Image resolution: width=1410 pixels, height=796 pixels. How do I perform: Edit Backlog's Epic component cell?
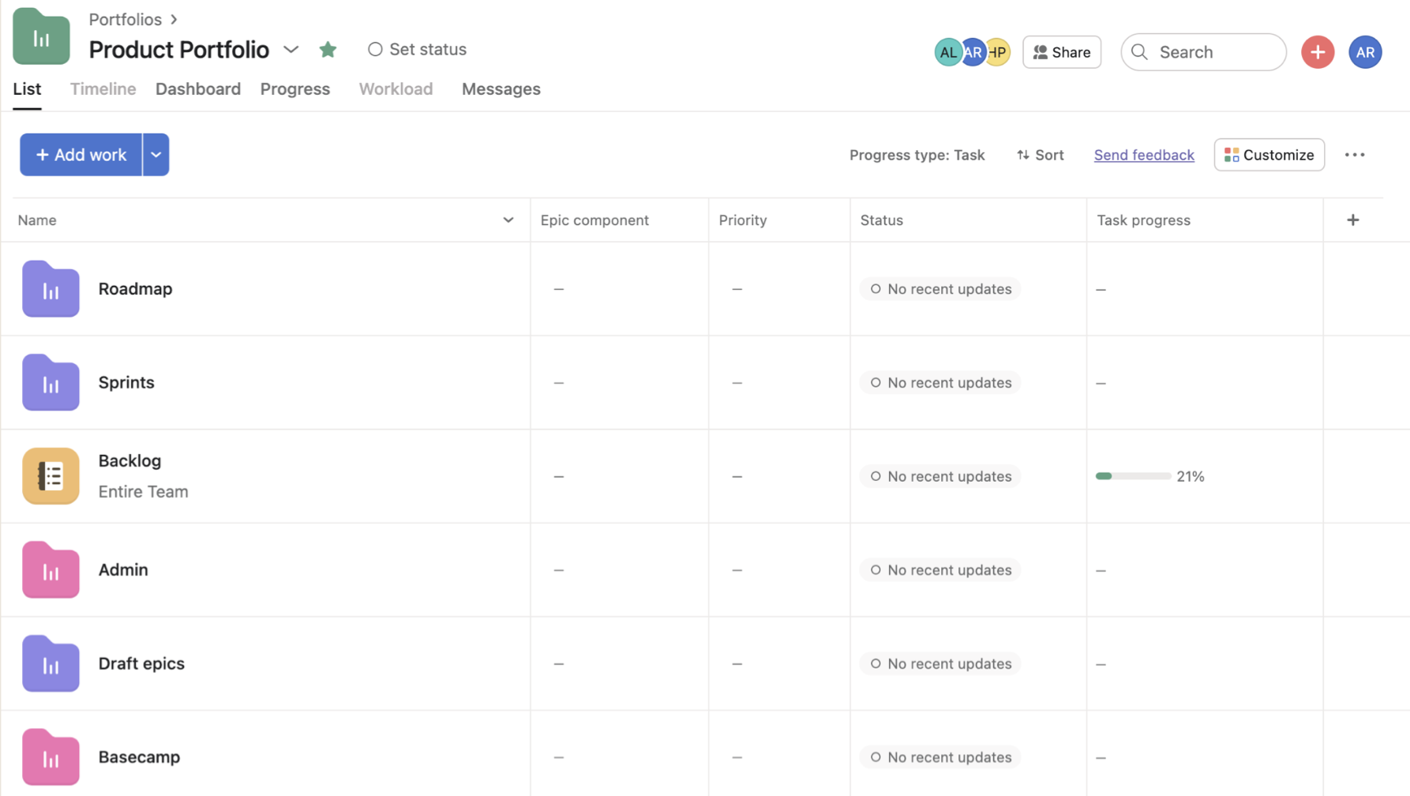pos(620,476)
